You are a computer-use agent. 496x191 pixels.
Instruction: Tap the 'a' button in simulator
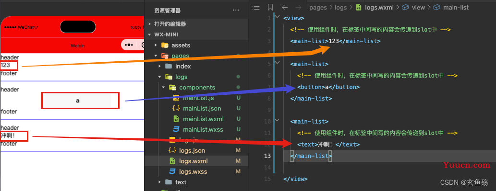click(78, 101)
